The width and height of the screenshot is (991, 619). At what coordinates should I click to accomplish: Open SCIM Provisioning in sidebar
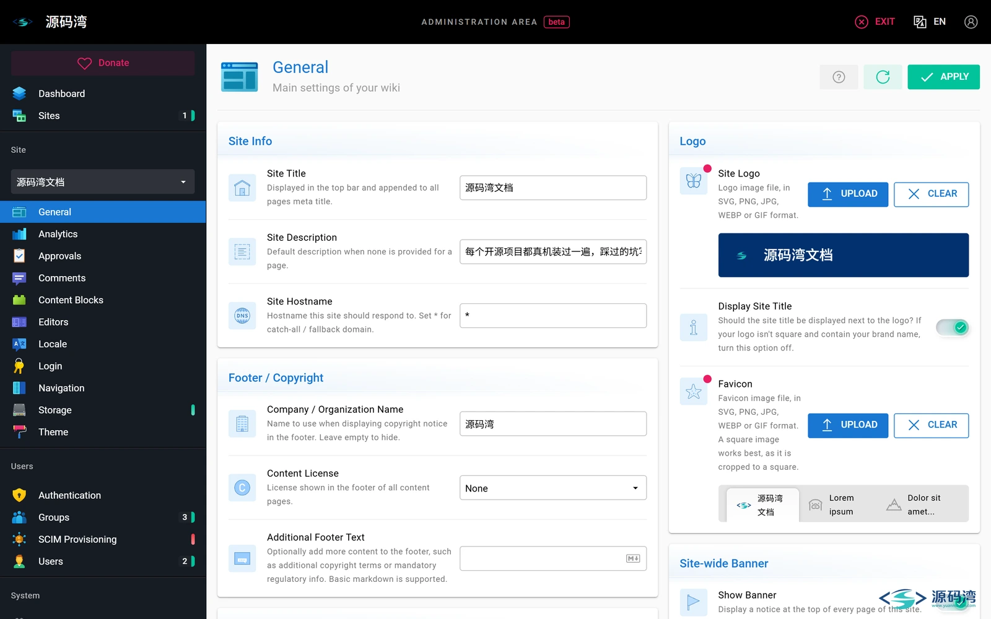(103, 539)
